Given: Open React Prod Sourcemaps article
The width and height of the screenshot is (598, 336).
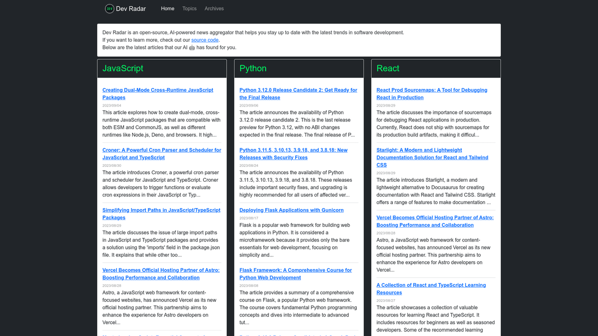Looking at the screenshot, I should [432, 94].
